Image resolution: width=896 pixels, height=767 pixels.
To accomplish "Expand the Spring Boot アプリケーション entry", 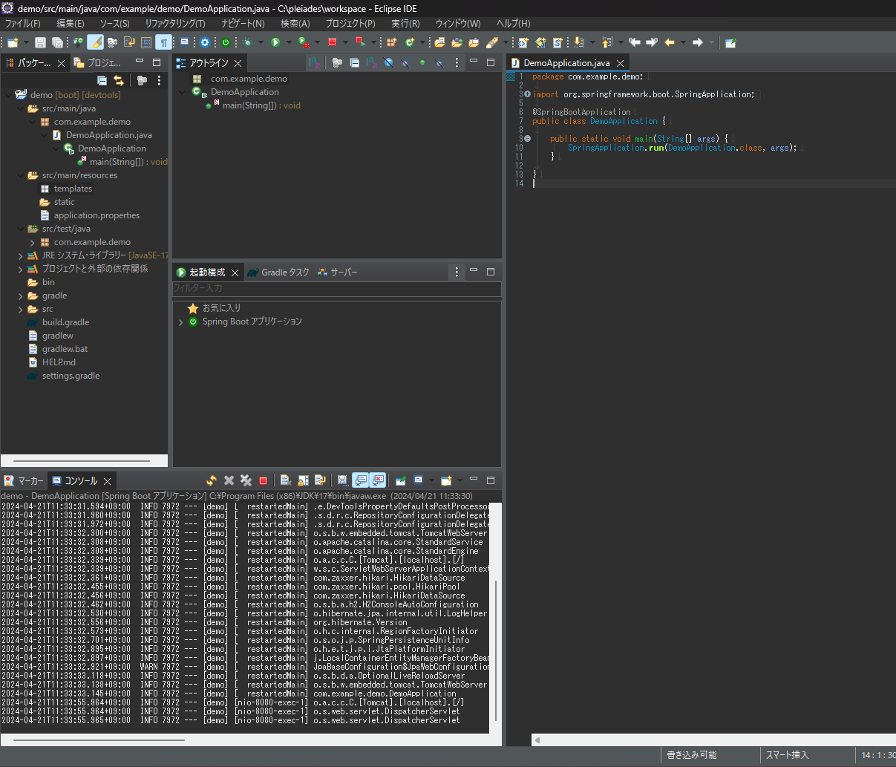I will pos(180,322).
